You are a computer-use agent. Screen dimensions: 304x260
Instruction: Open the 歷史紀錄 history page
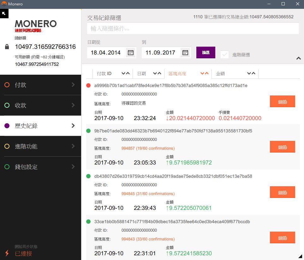[40, 126]
